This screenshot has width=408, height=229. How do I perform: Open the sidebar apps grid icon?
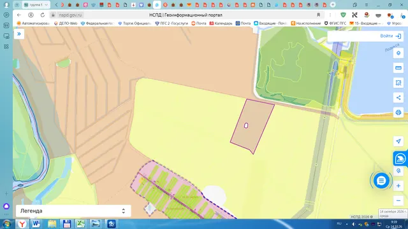[x=6, y=46]
